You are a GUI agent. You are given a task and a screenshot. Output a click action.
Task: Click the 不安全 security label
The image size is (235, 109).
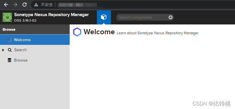47,5
